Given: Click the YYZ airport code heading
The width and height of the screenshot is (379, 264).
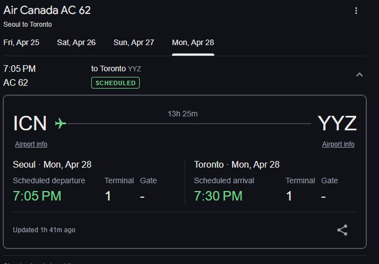Looking at the screenshot, I should [337, 124].
